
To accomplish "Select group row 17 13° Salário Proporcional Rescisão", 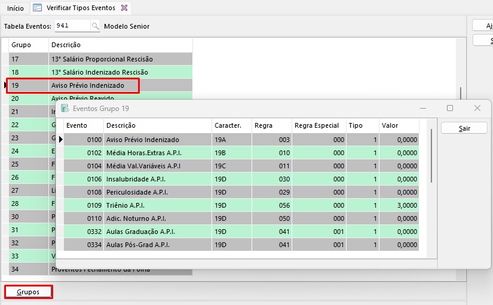I will tap(100, 59).
